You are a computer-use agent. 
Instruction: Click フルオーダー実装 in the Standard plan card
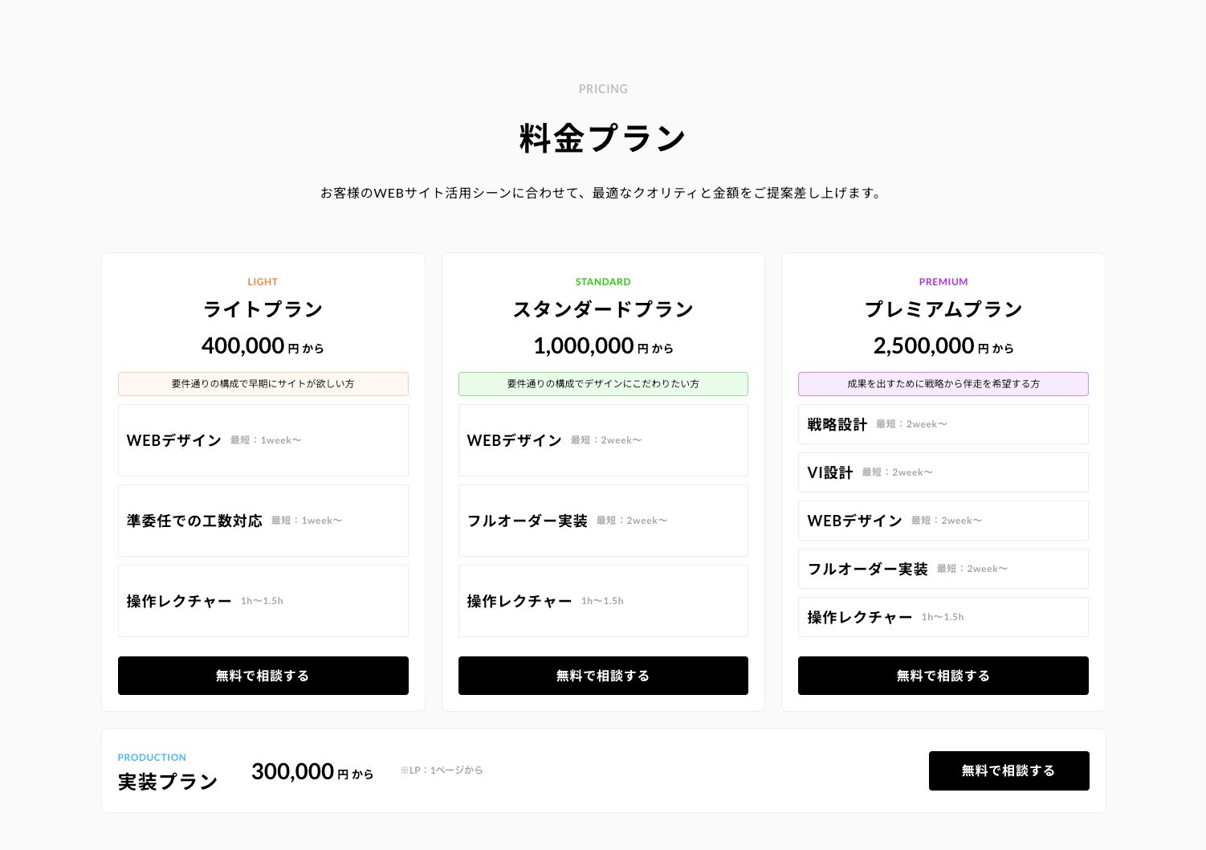point(603,521)
